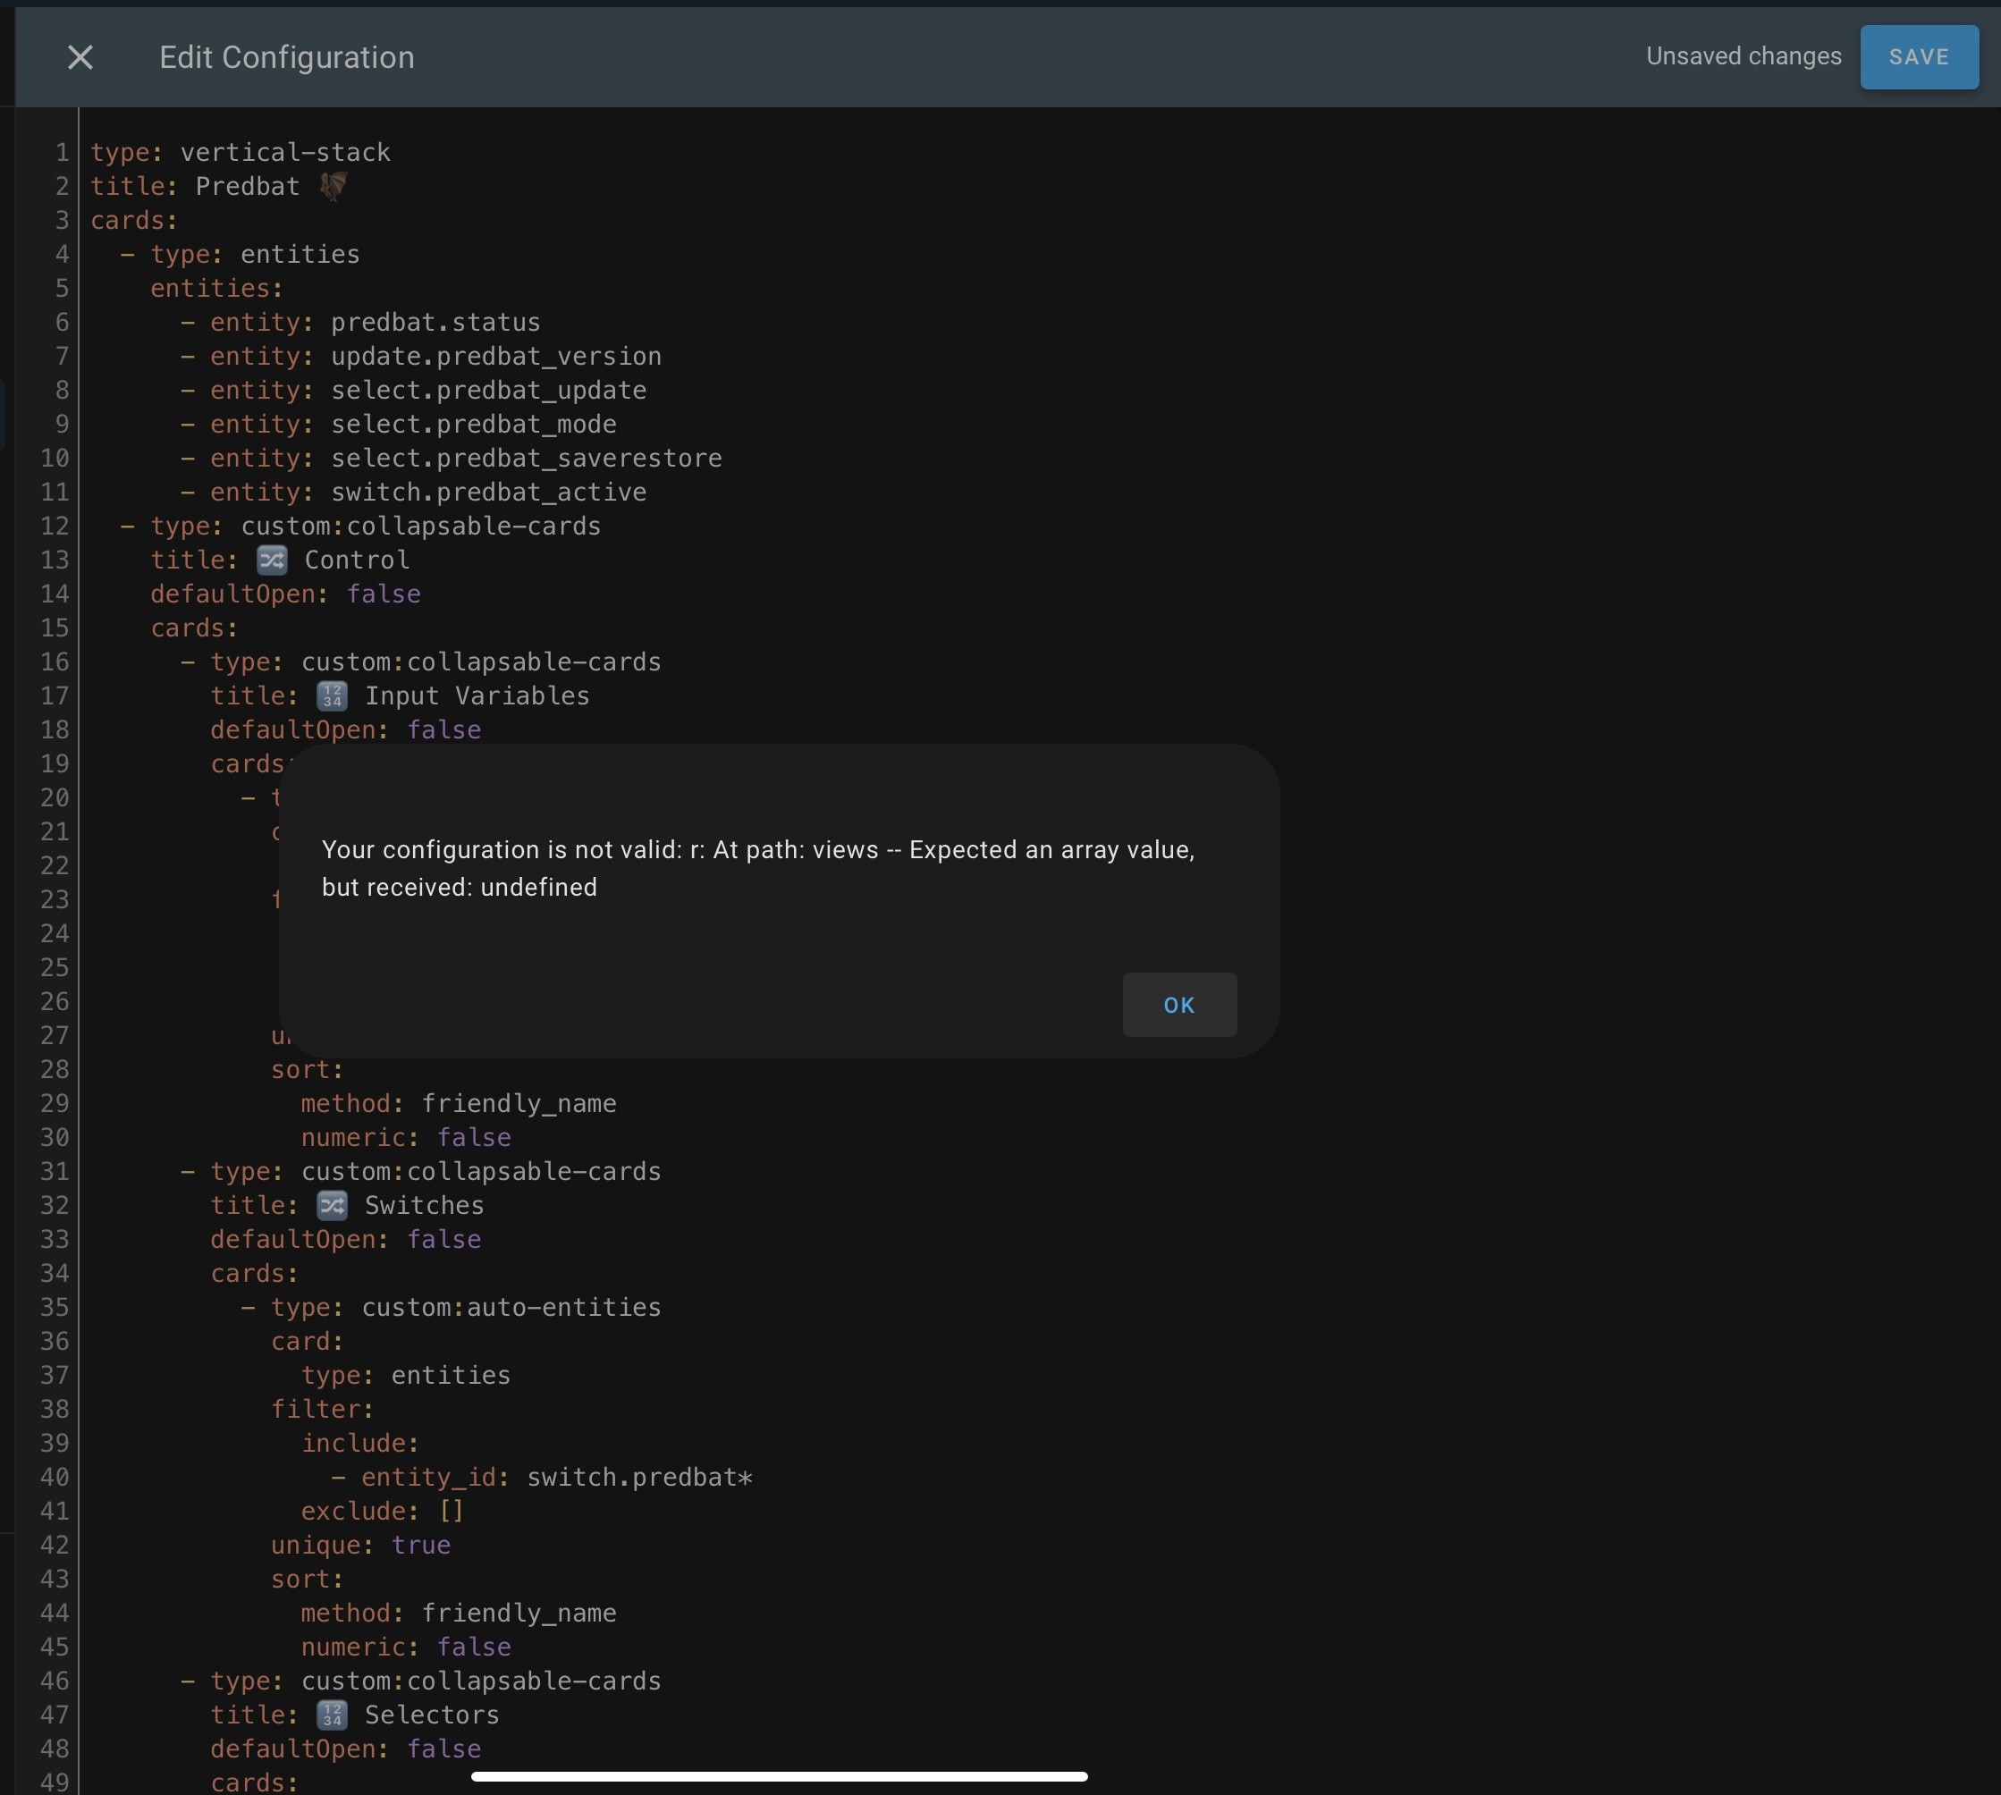Viewport: 2001px width, 1795px height.
Task: Click the 1234 emoji before Selectors
Action: point(332,1715)
